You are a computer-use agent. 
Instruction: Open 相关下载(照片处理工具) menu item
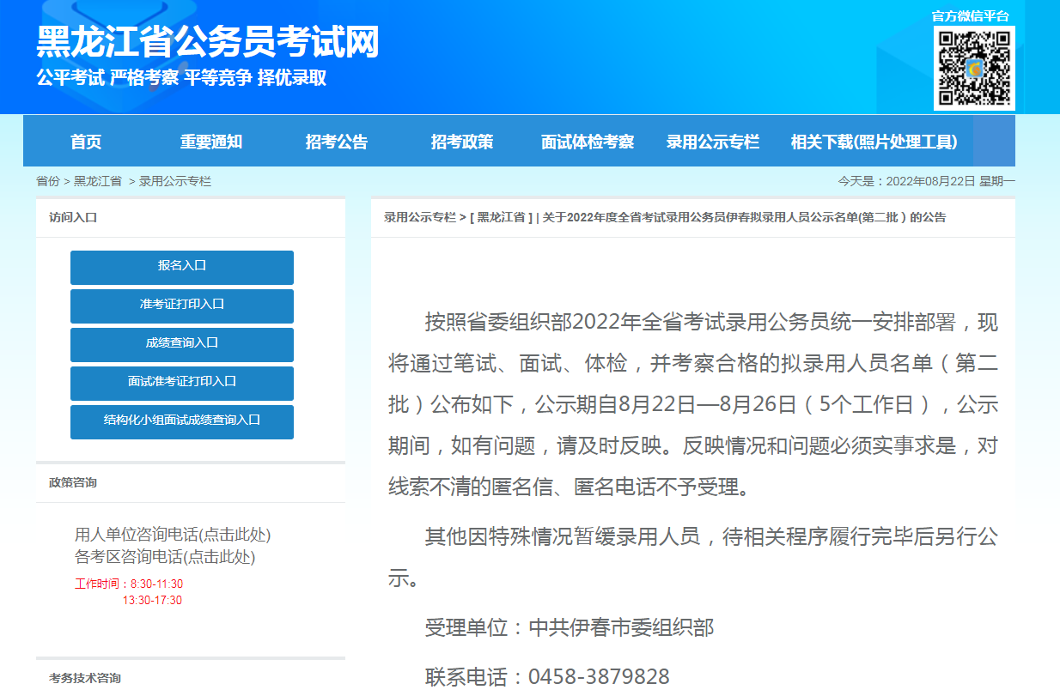coord(874,142)
